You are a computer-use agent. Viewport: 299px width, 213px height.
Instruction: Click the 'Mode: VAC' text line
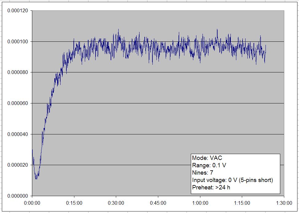(207, 158)
